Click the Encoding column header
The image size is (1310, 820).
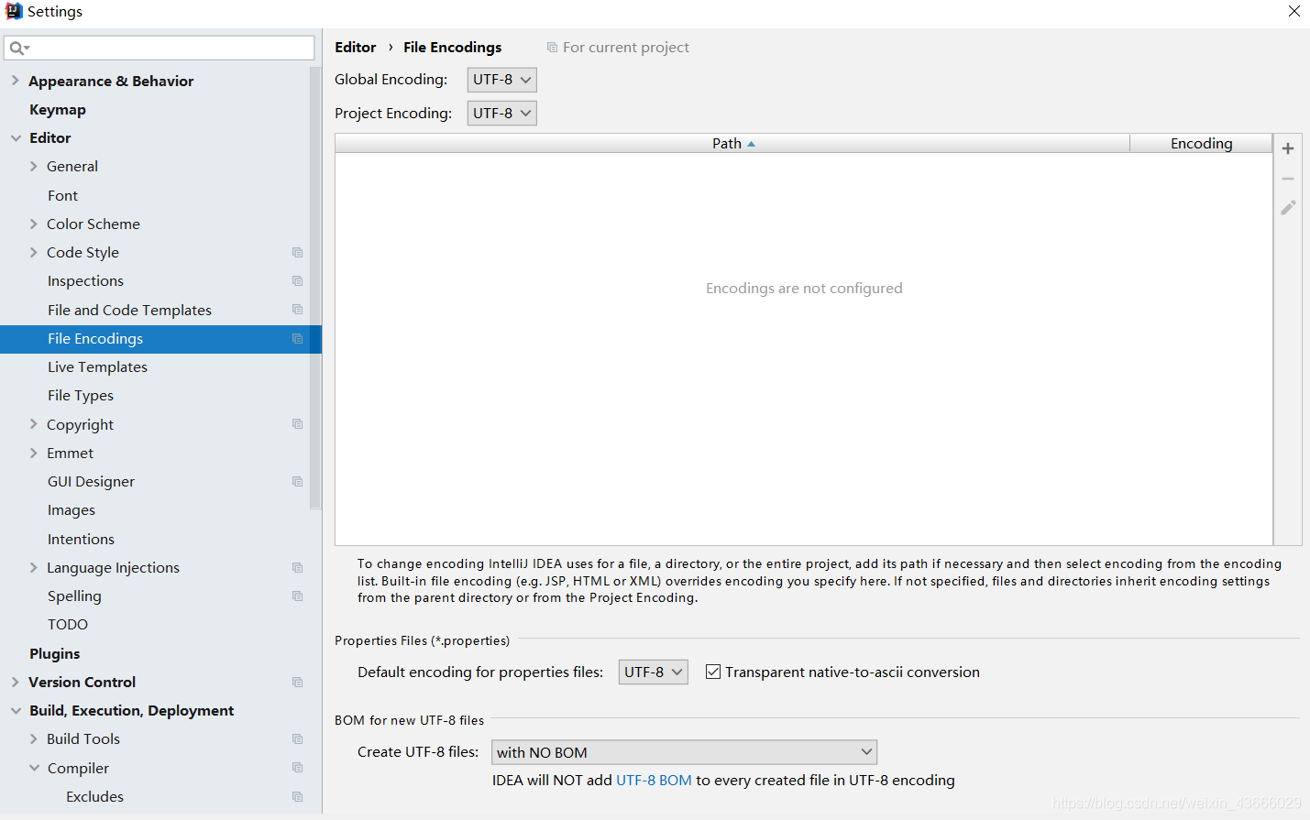point(1201,143)
